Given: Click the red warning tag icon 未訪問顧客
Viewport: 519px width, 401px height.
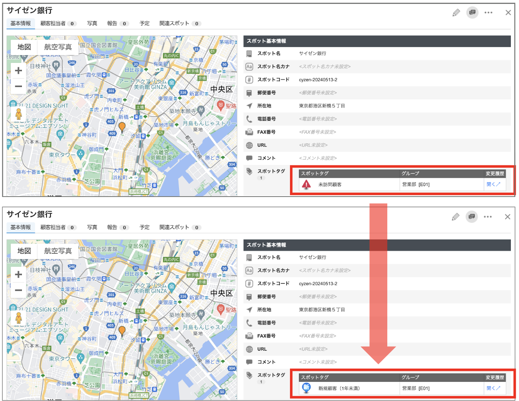Looking at the screenshot, I should [306, 184].
